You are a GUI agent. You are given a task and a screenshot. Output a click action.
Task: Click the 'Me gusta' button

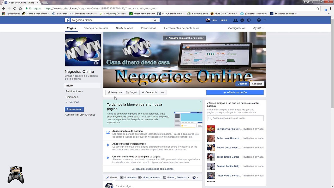click(115, 92)
